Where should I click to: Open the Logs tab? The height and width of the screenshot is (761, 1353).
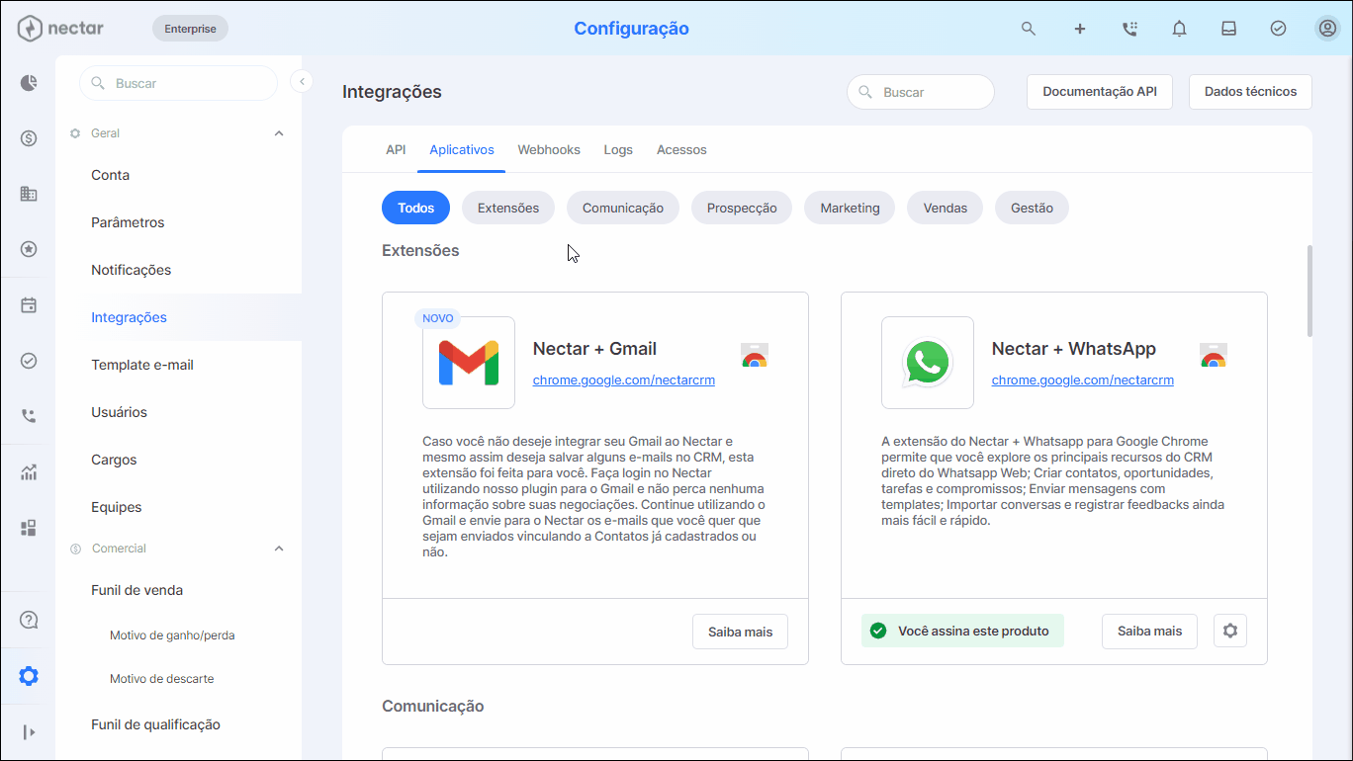coord(618,150)
